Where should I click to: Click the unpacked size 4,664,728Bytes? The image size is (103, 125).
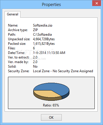[x=44, y=39]
